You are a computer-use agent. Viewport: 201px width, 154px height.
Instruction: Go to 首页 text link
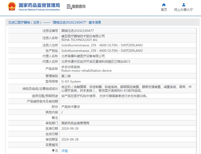[x=164, y=10]
